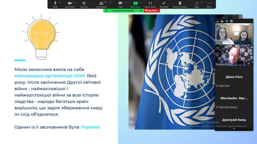The width and height of the screenshot is (257, 144).
Task: Switch video panel to single speaker view
Action: pos(222,21)
